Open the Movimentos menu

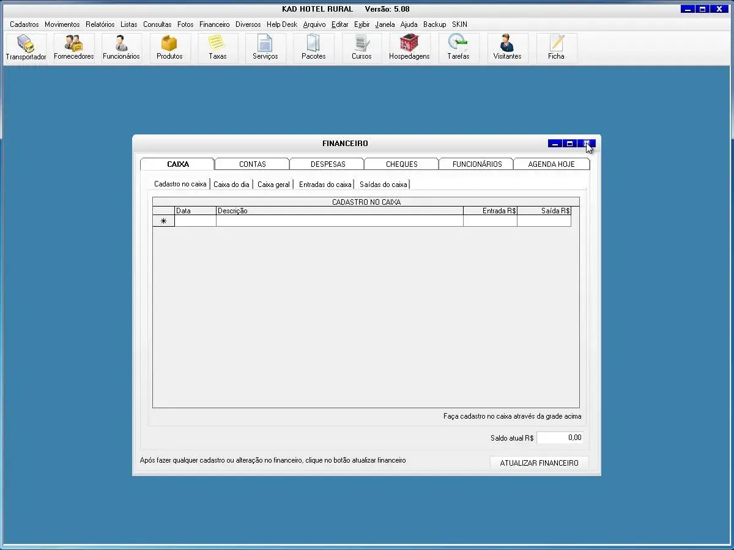(x=62, y=24)
